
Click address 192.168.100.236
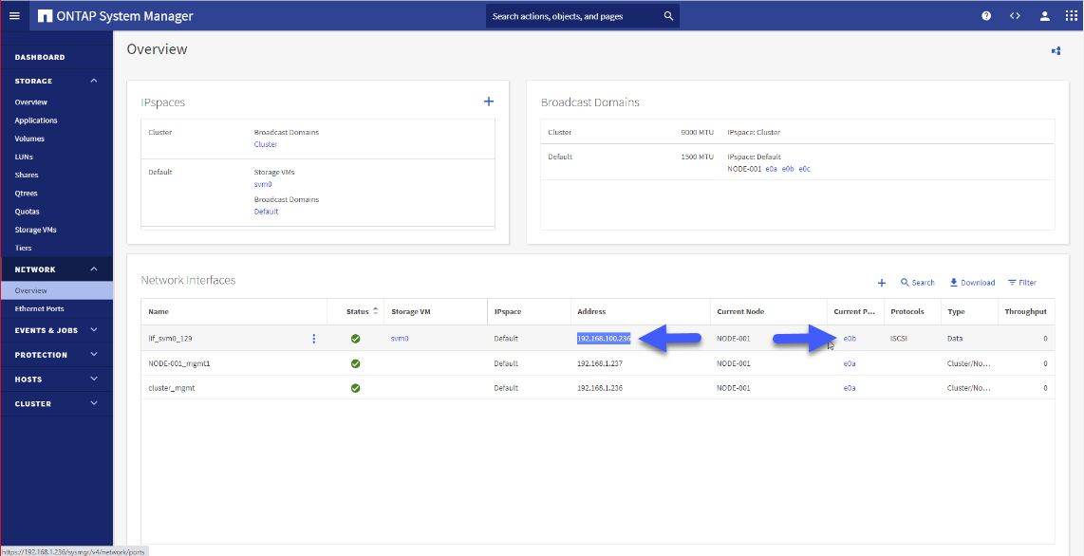(604, 339)
